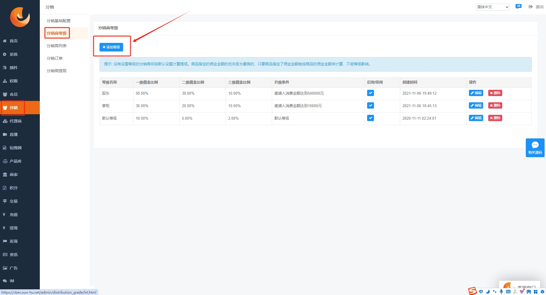
Task: Click the 客服窗口 support popup
Action: pyautogui.click(x=519, y=285)
